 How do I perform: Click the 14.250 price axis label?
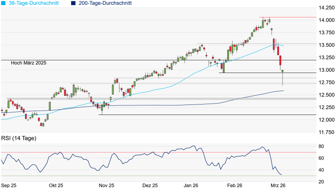point(326,8)
